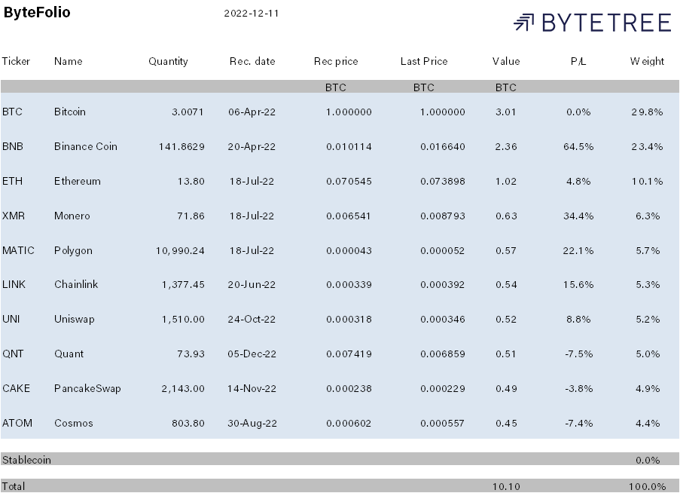Select Chainlink quantity 1,377.45
Viewport: 680px width, 493px height.
pos(183,284)
